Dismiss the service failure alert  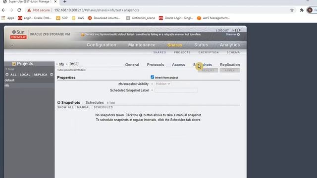pyautogui.click(x=233, y=35)
